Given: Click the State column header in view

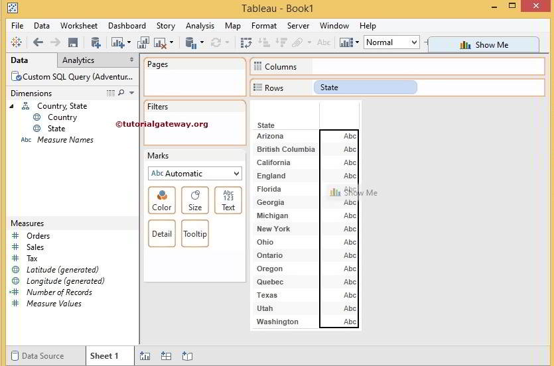Looking at the screenshot, I should point(265,125).
